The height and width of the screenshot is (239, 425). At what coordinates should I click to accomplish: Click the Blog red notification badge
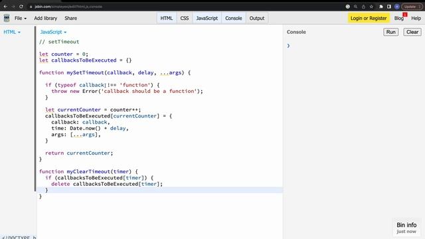pos(405,15)
